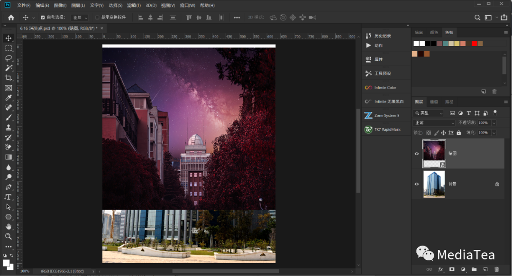This screenshot has width=512, height=276.
Task: Select the Brush tool
Action: (9, 118)
